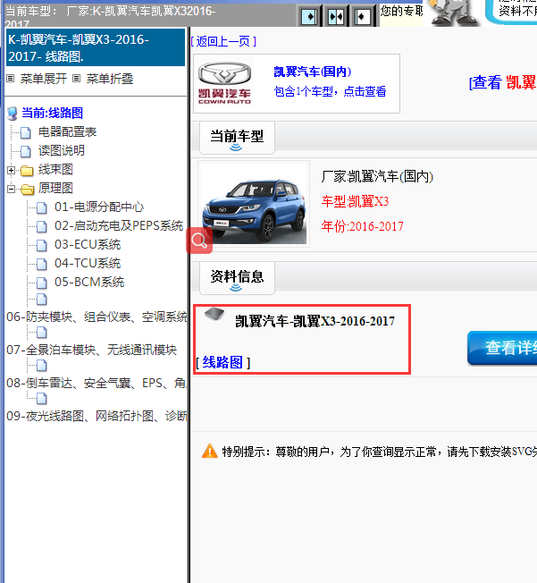The height and width of the screenshot is (583, 537).
Task: Click the 返回上一页 back link
Action: point(223,41)
